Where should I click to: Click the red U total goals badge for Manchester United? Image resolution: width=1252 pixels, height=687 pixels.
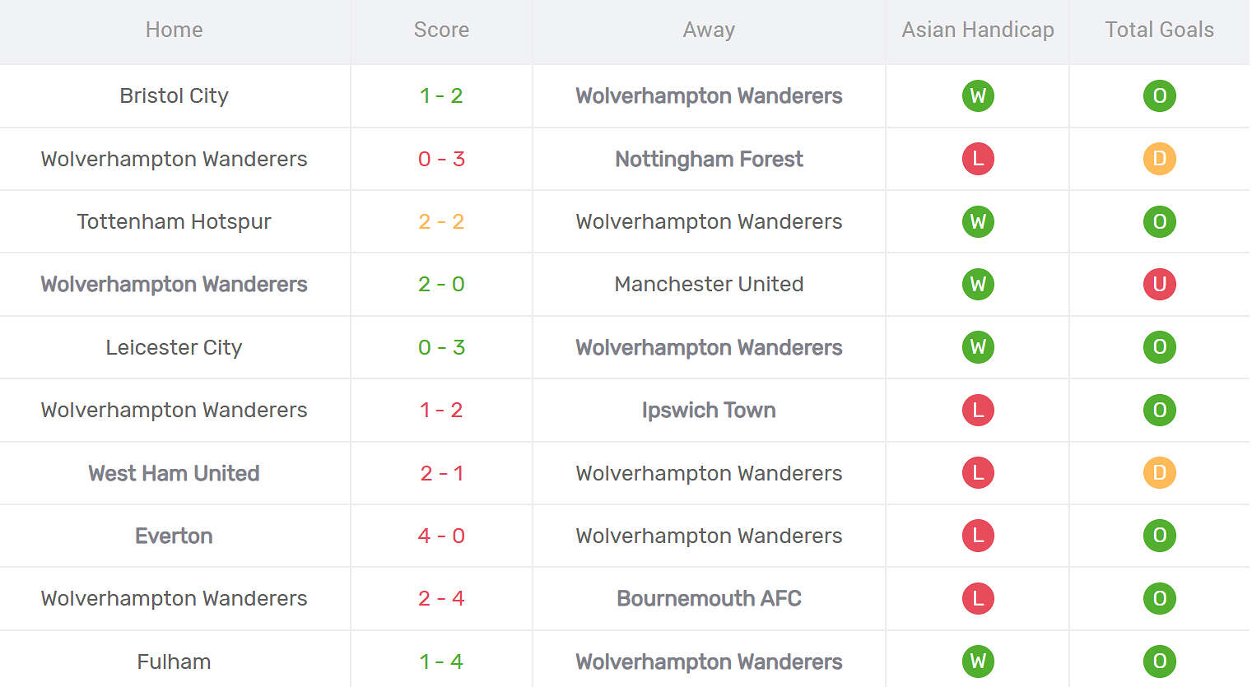click(1159, 285)
